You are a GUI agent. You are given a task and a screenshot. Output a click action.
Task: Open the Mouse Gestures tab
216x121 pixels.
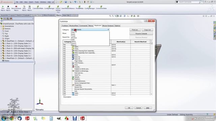click(x=108, y=26)
